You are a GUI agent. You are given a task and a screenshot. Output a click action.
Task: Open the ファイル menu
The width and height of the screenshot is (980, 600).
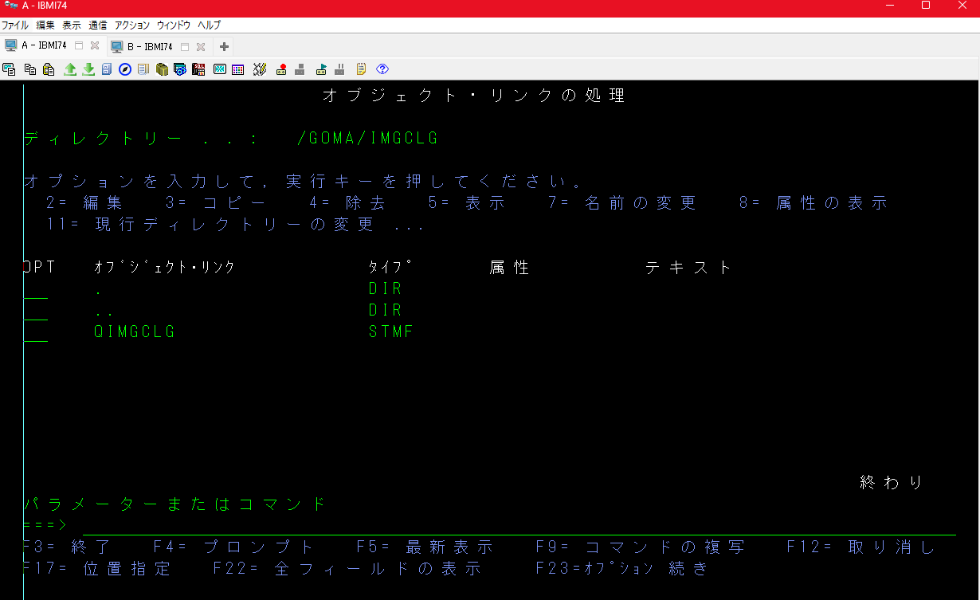(15, 25)
